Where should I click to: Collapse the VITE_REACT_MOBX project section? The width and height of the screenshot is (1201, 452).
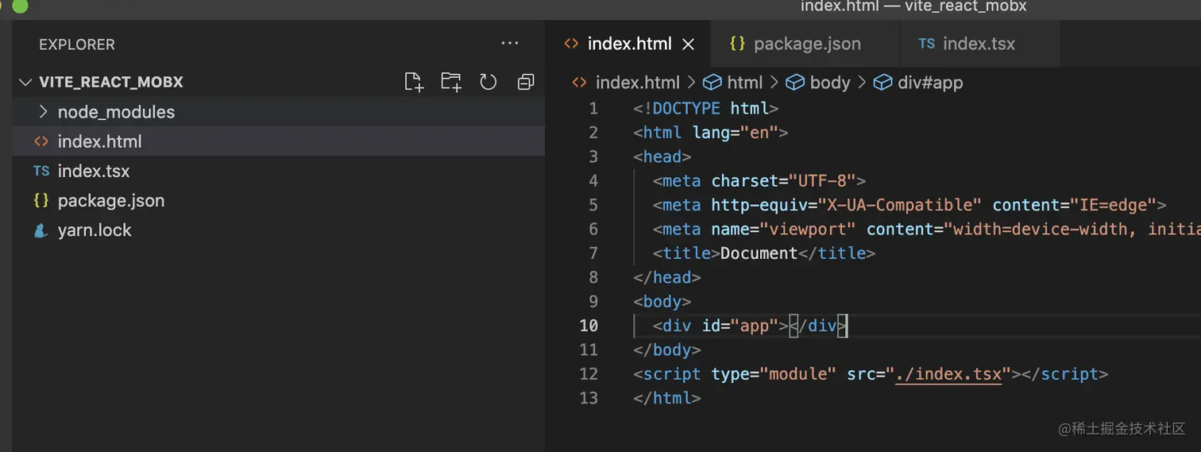25,82
